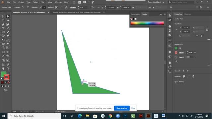Expand the Opacity options arrow

coord(195,57)
